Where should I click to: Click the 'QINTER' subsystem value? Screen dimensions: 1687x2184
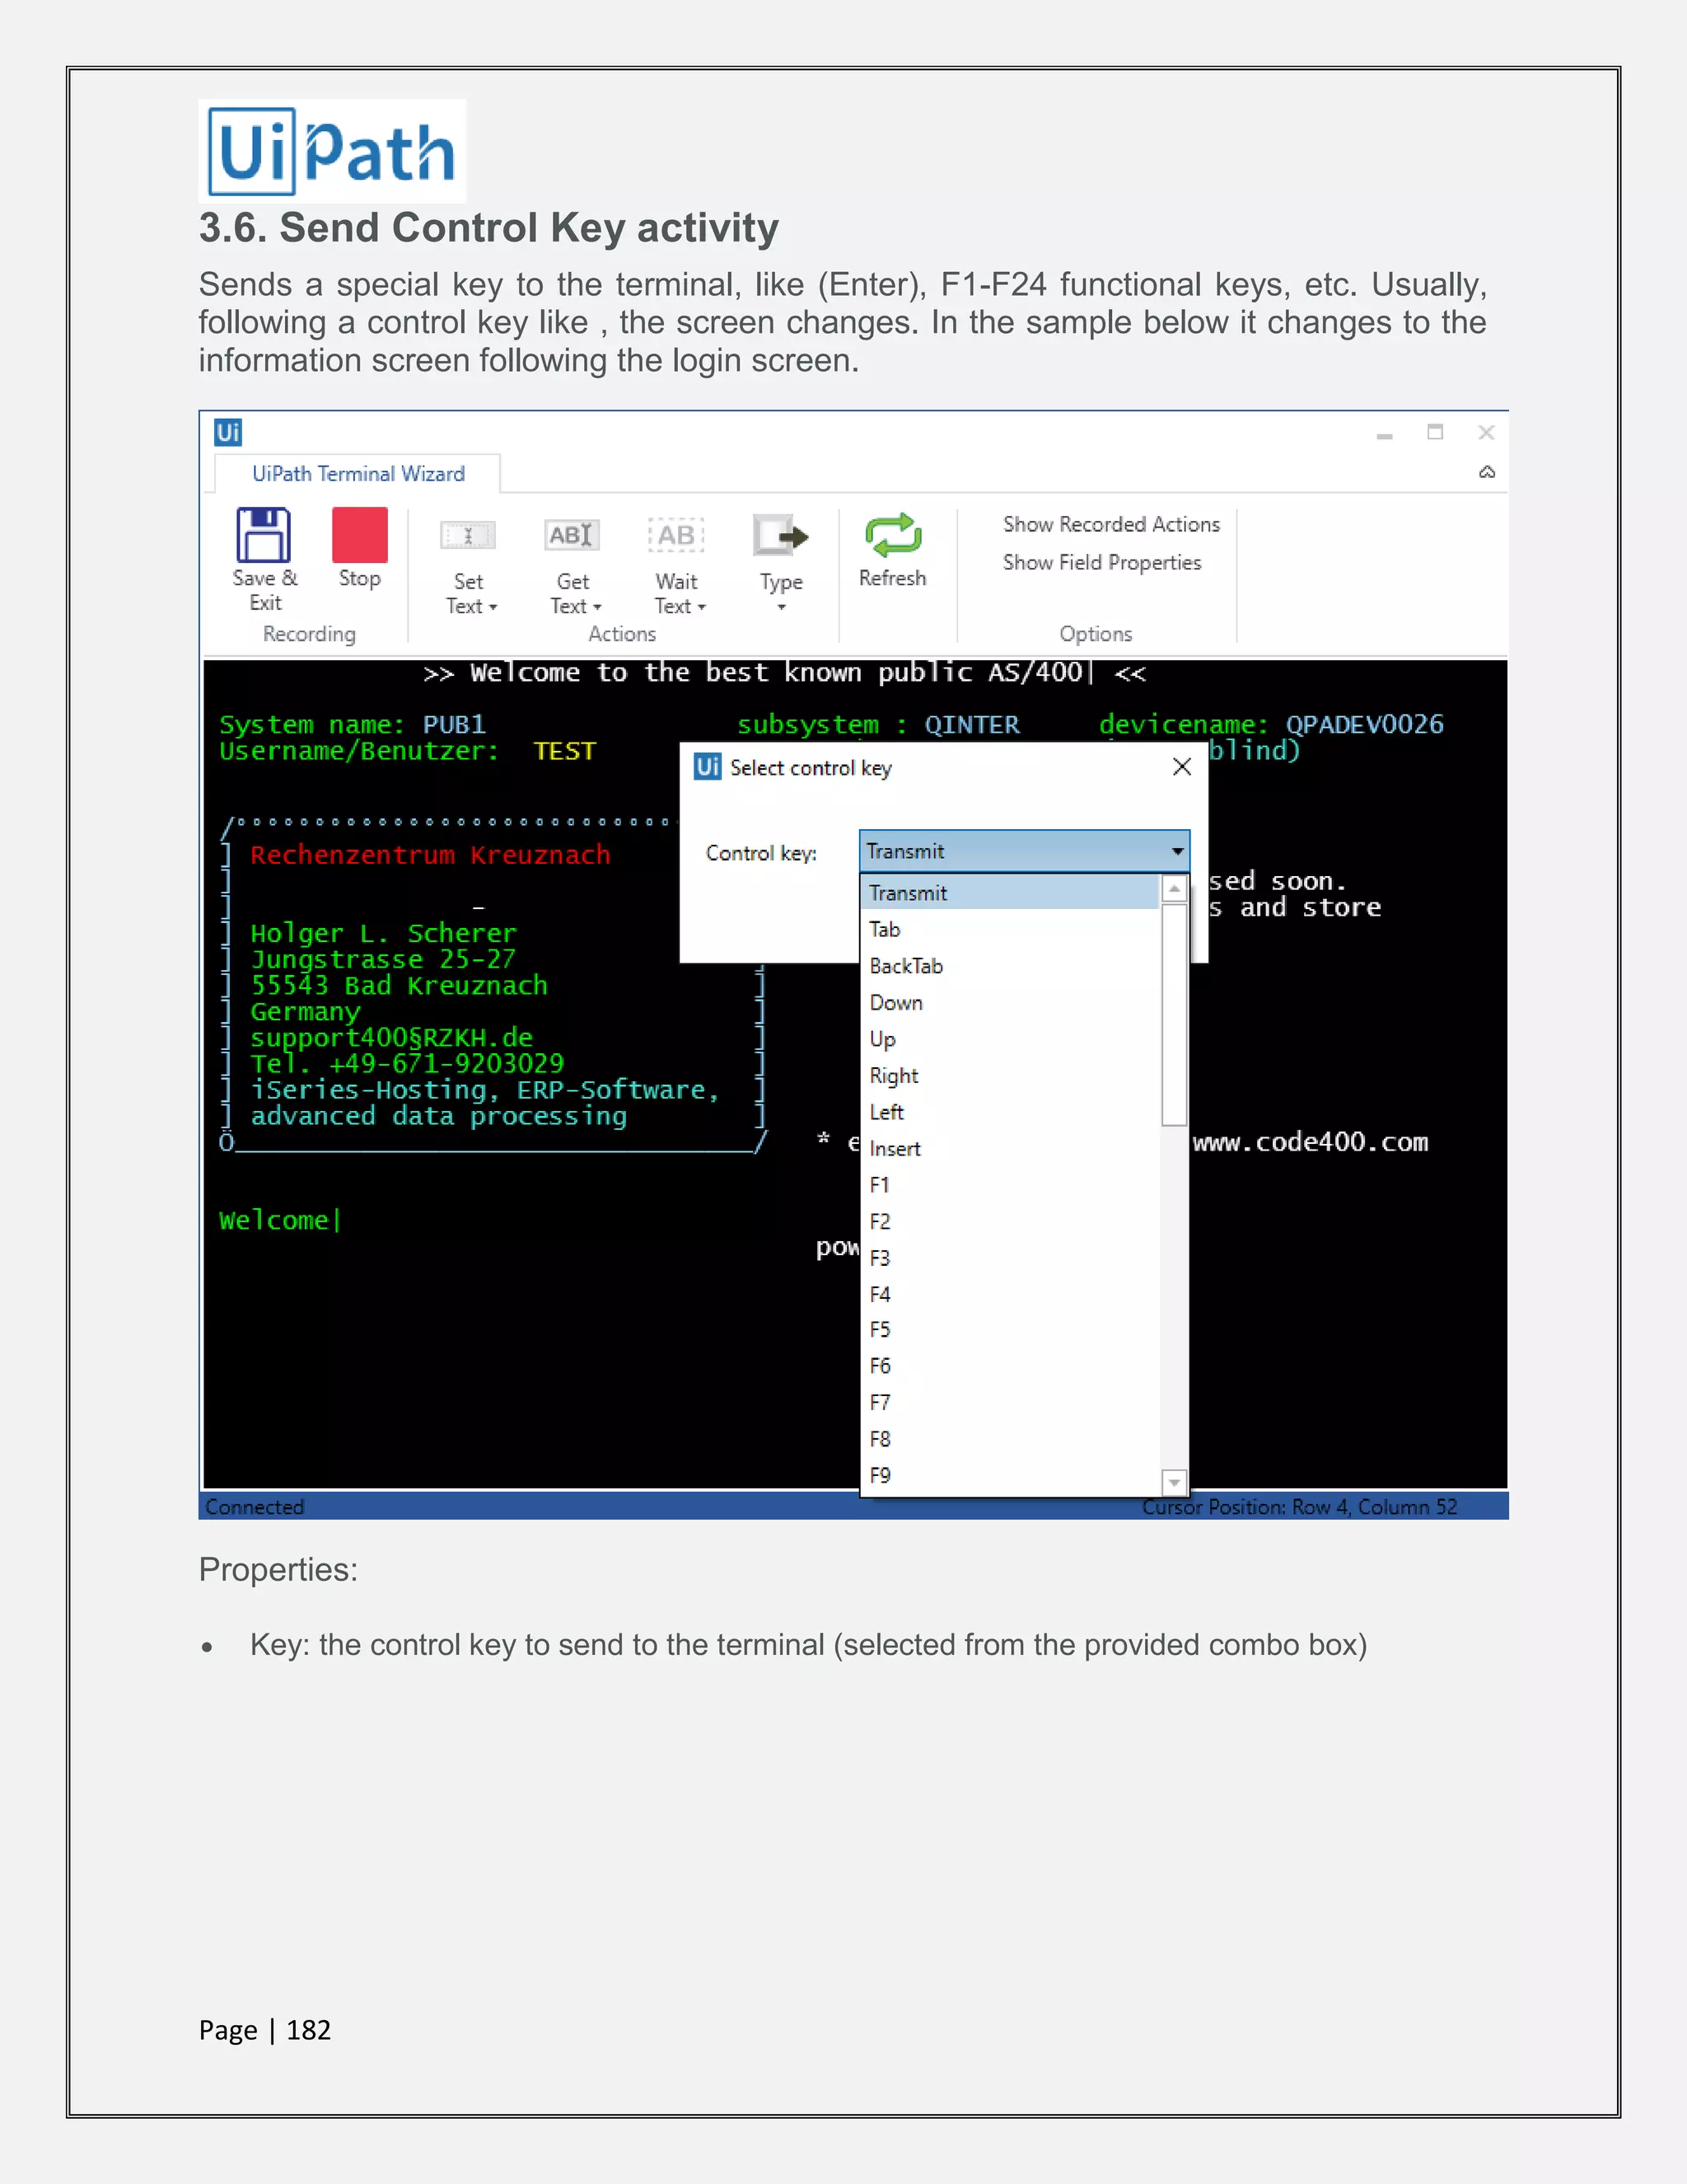coord(973,724)
